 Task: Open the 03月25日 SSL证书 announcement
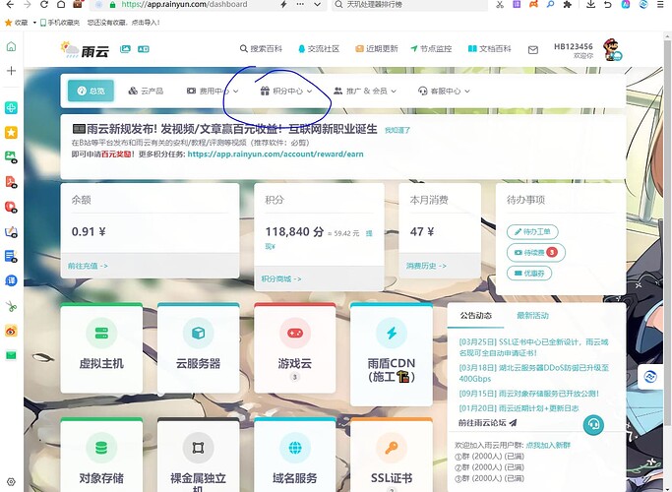point(533,347)
